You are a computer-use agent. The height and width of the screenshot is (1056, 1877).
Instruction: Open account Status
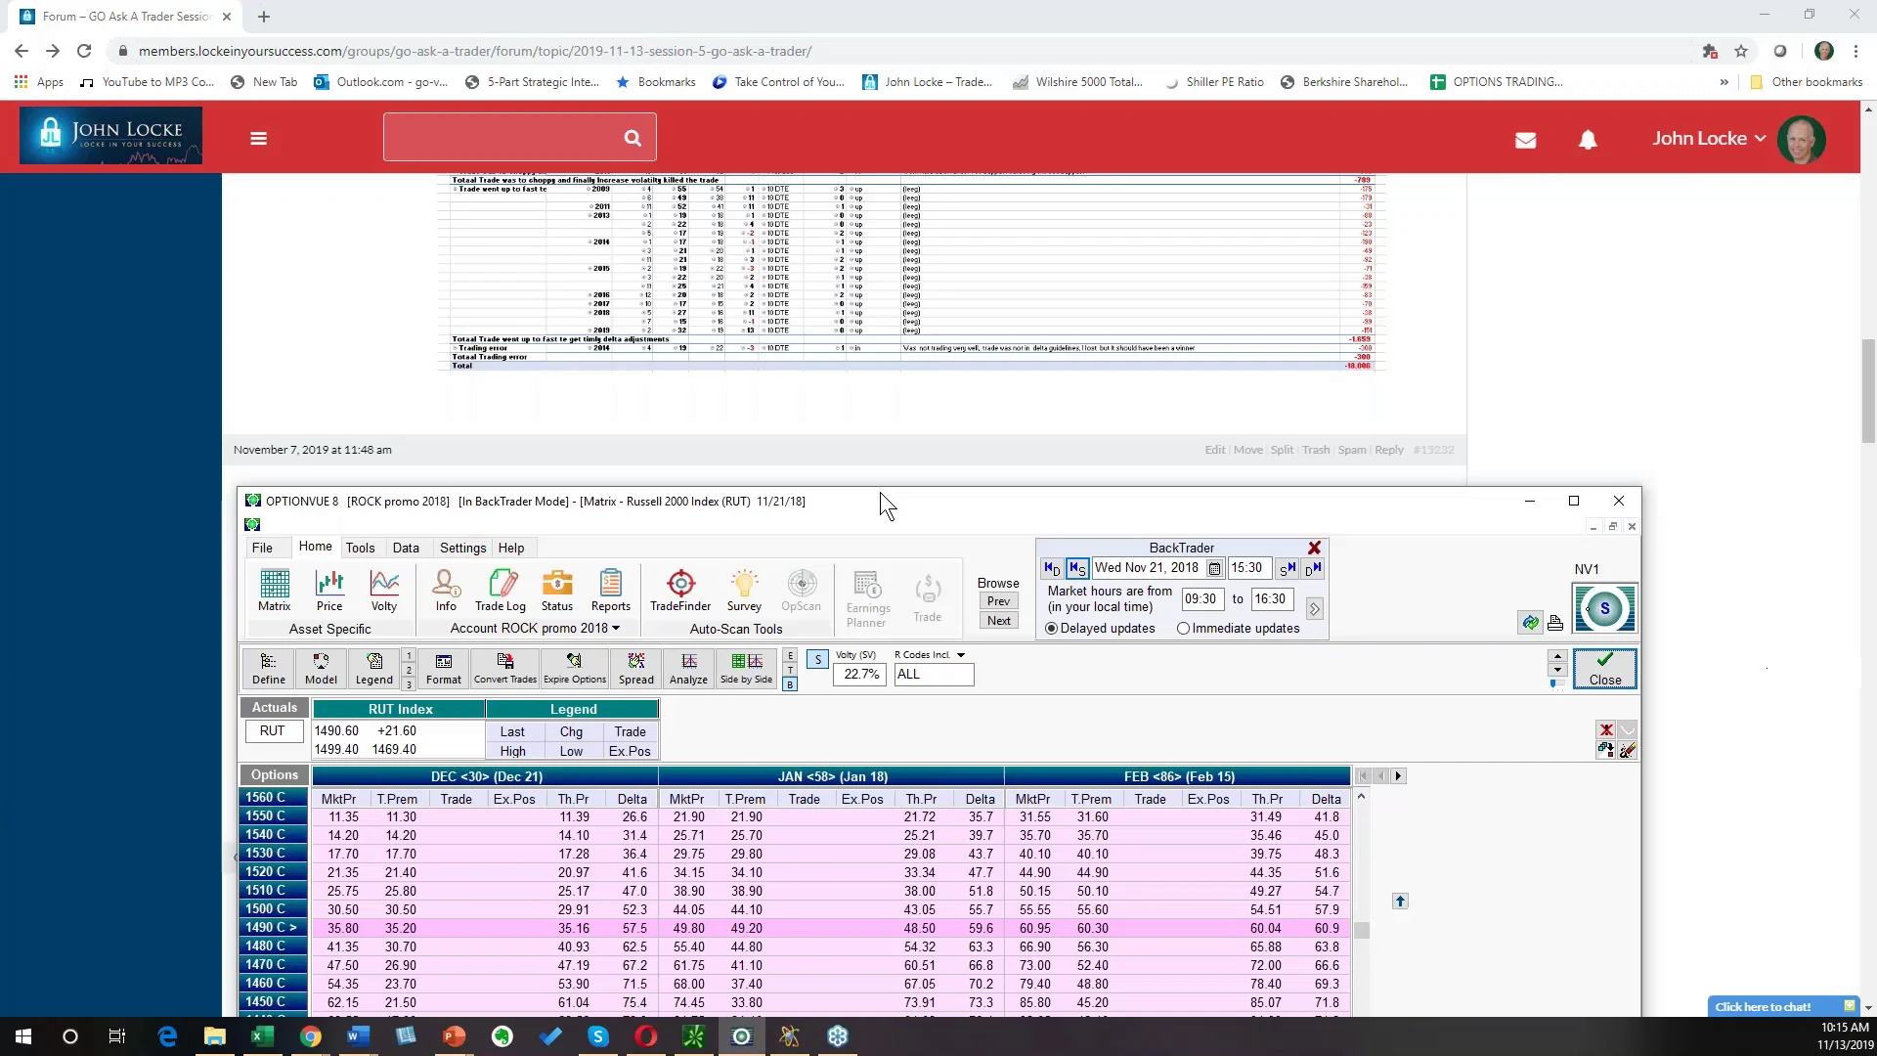point(557,591)
